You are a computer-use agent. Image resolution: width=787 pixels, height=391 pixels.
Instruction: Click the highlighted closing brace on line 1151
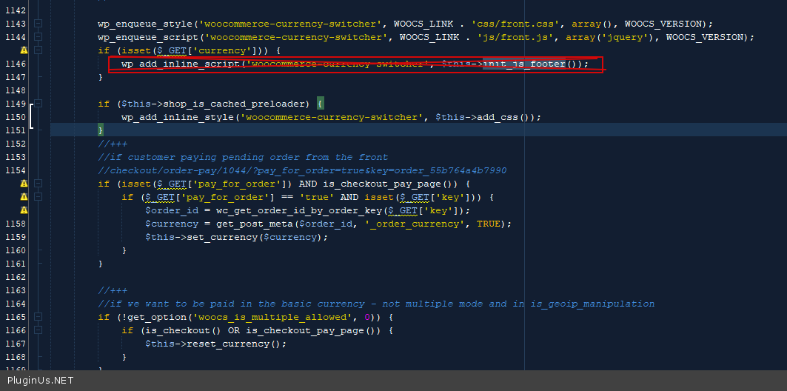[x=101, y=130]
